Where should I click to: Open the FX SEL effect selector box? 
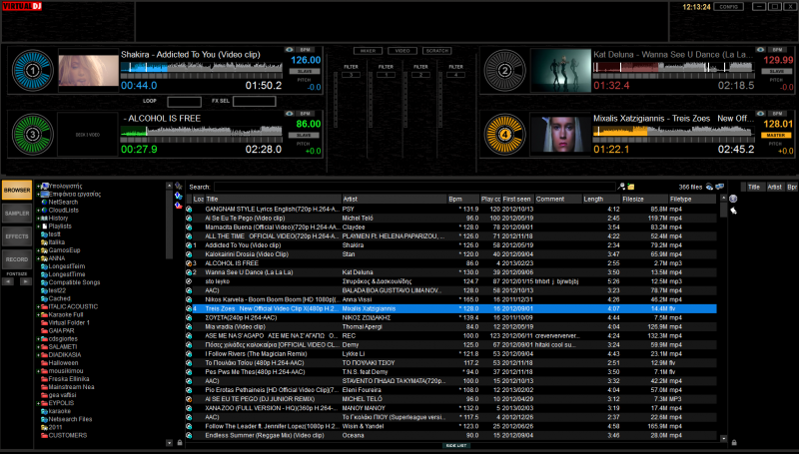pyautogui.click(x=255, y=102)
